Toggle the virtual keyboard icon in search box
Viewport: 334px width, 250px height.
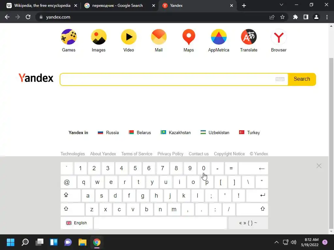(280, 79)
